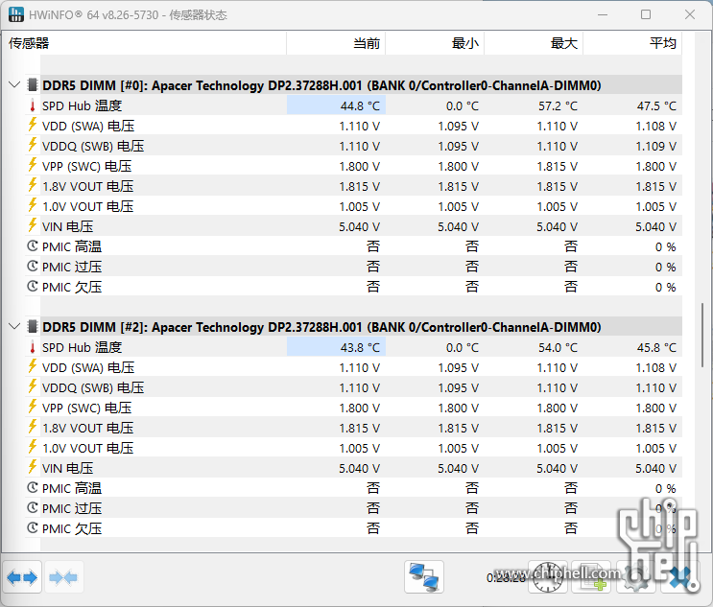This screenshot has width=713, height=607.
Task: Click the 44.8 °C current value
Action: (360, 106)
